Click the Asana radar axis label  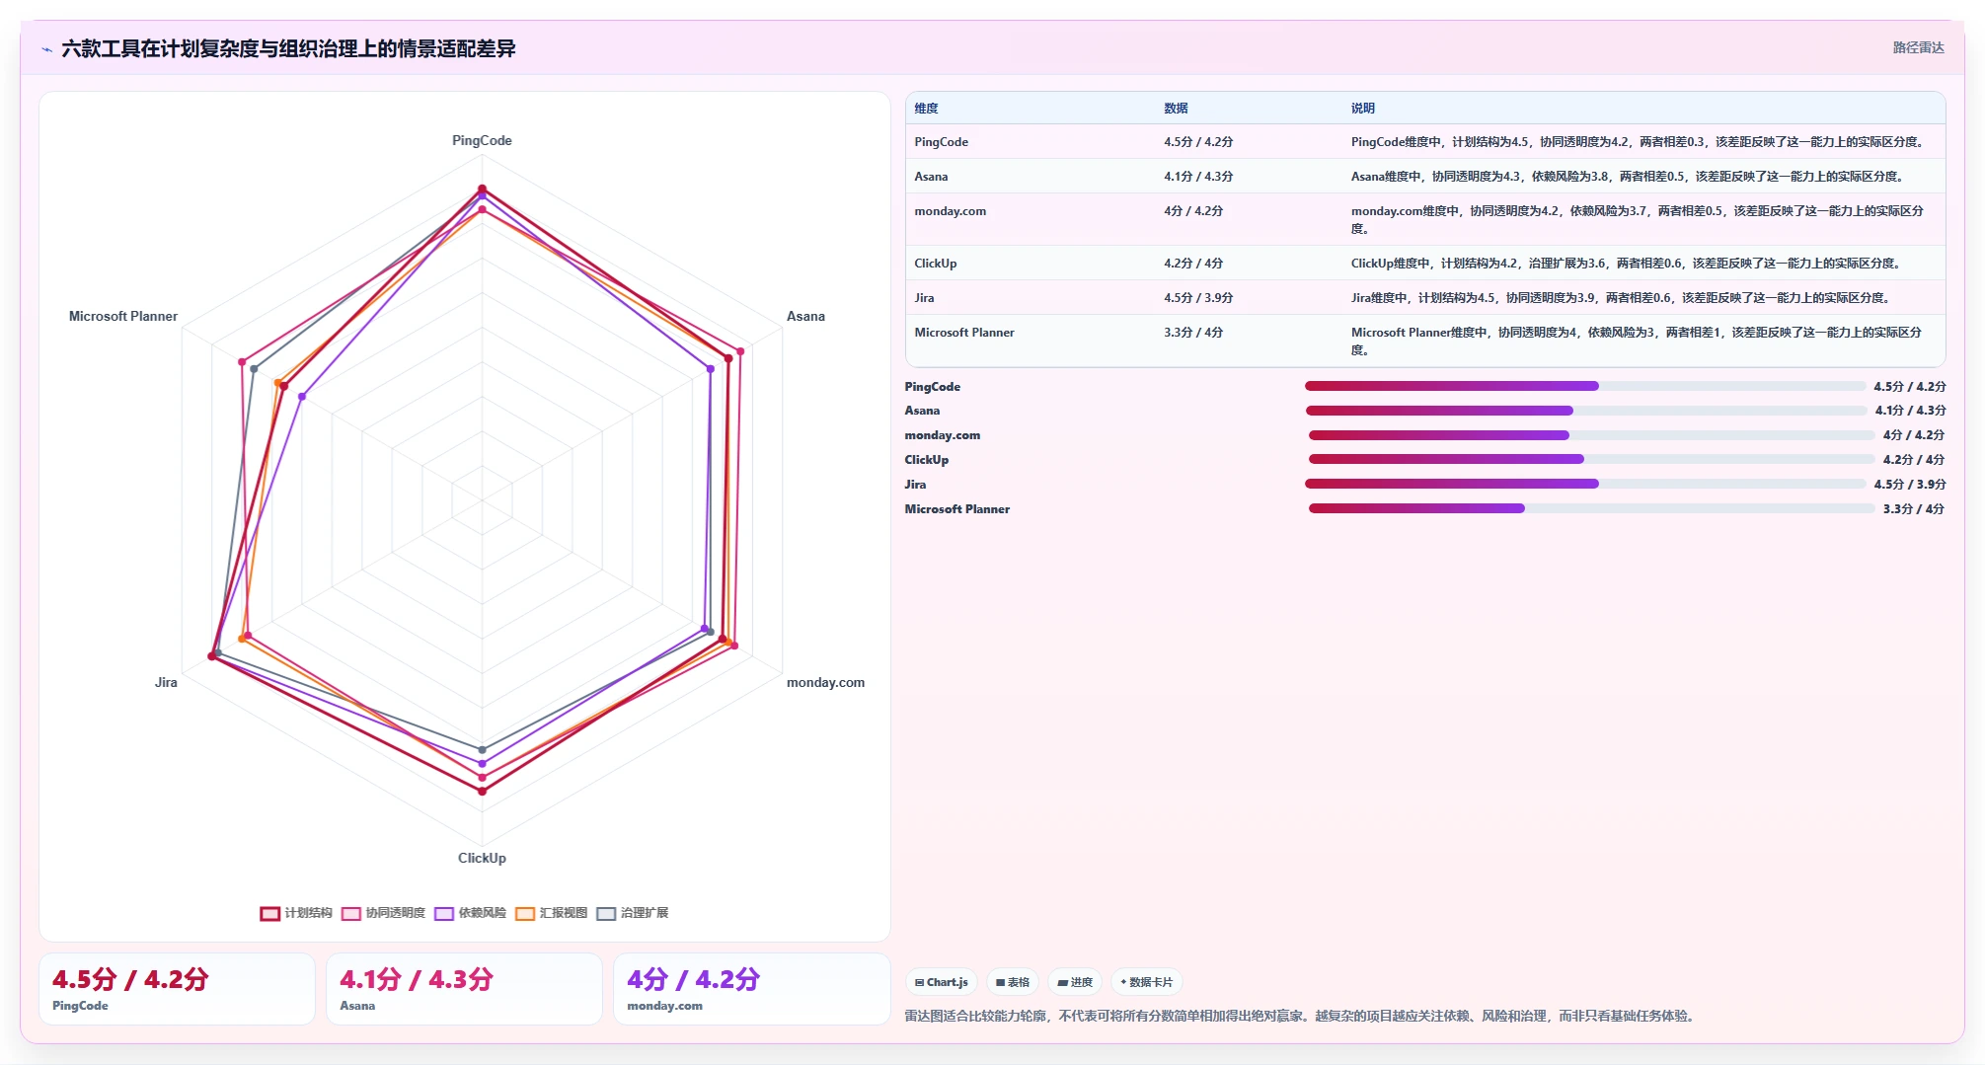[x=805, y=316]
